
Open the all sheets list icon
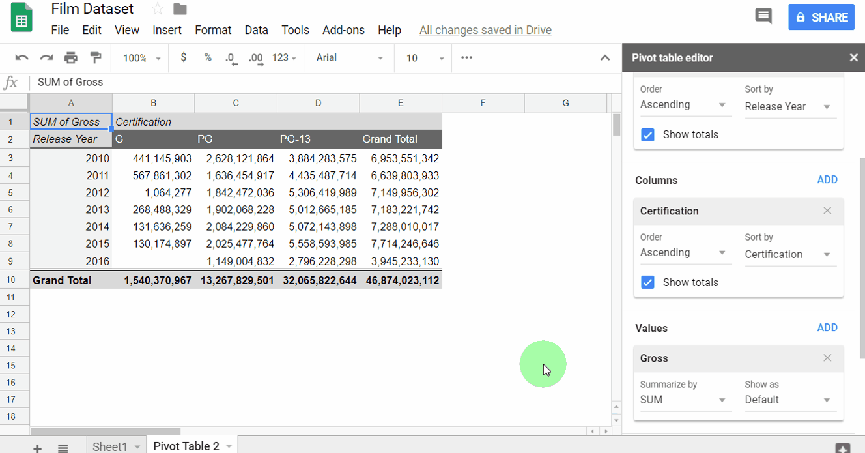63,447
